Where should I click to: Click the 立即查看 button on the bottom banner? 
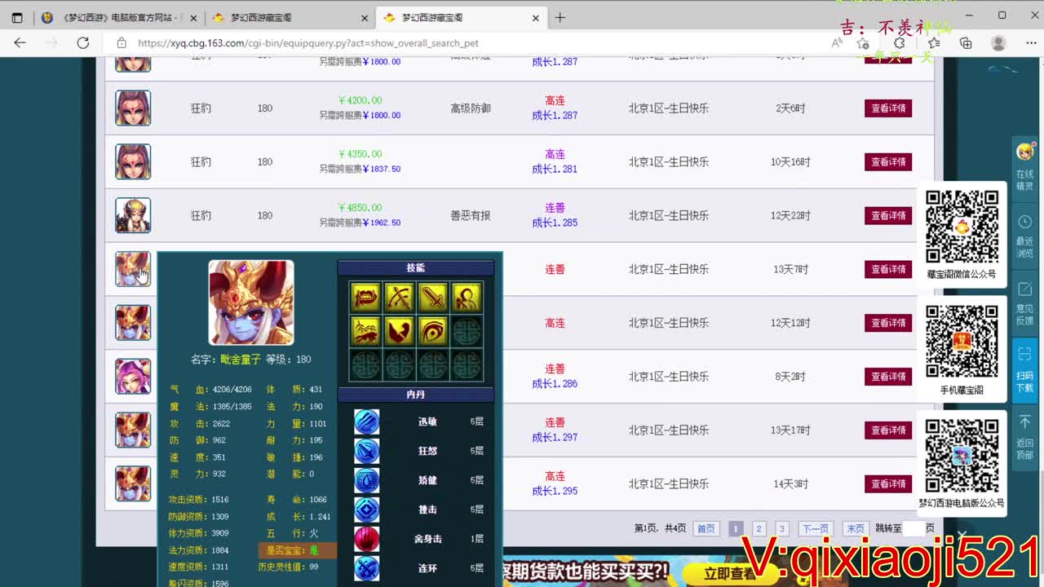tap(730, 574)
